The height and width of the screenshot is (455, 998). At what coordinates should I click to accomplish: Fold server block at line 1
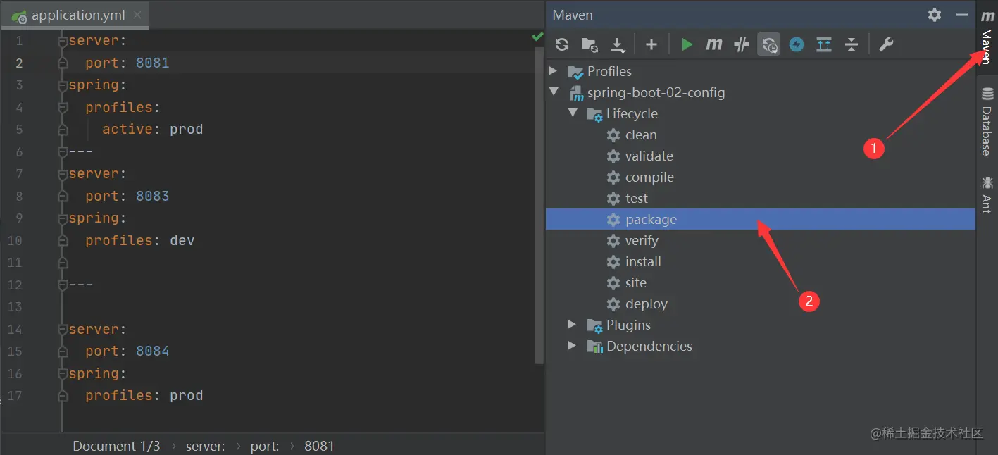point(63,42)
